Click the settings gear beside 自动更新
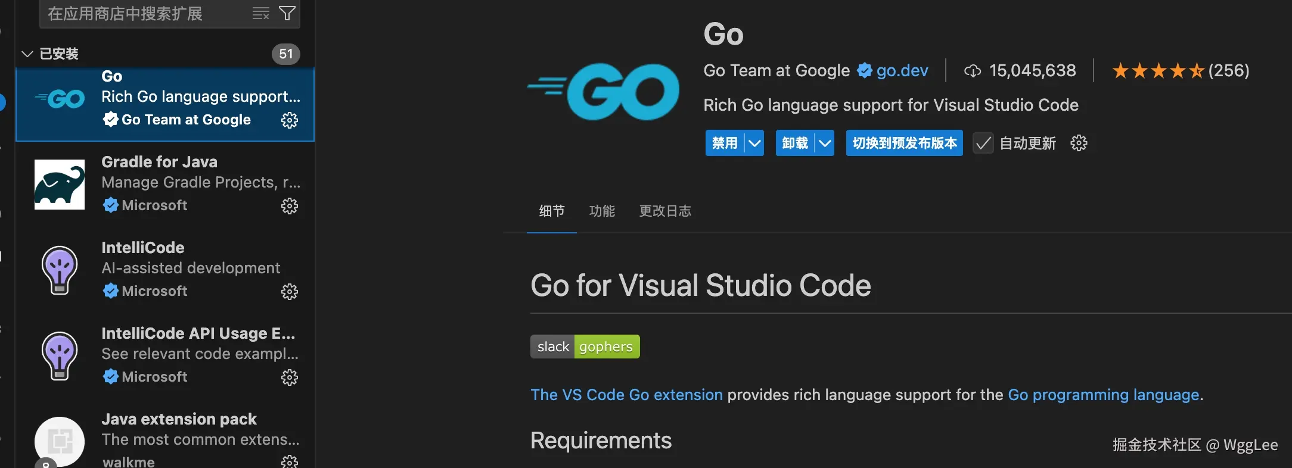This screenshot has height=468, width=1292. tap(1079, 143)
